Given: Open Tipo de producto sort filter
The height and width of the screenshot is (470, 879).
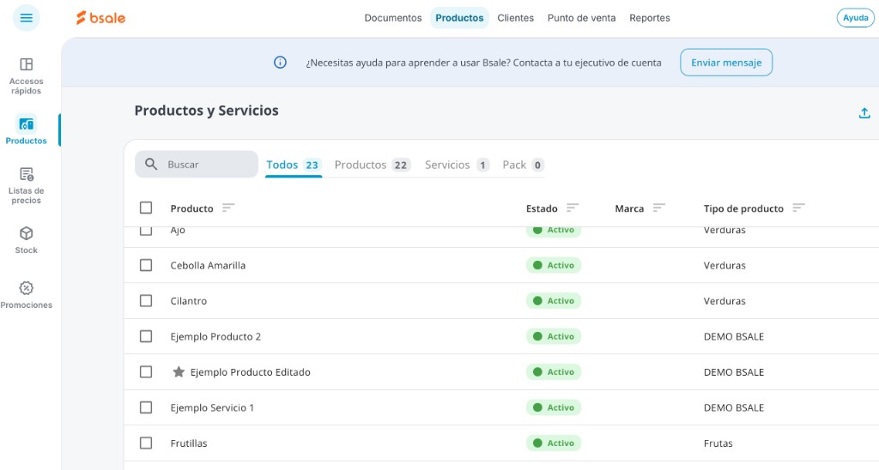Looking at the screenshot, I should 798,208.
